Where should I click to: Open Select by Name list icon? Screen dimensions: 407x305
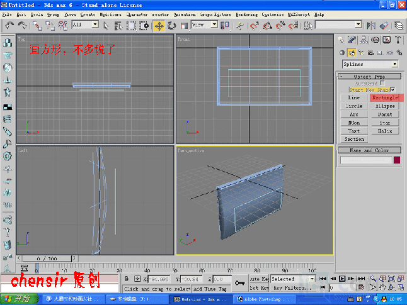click(118, 26)
